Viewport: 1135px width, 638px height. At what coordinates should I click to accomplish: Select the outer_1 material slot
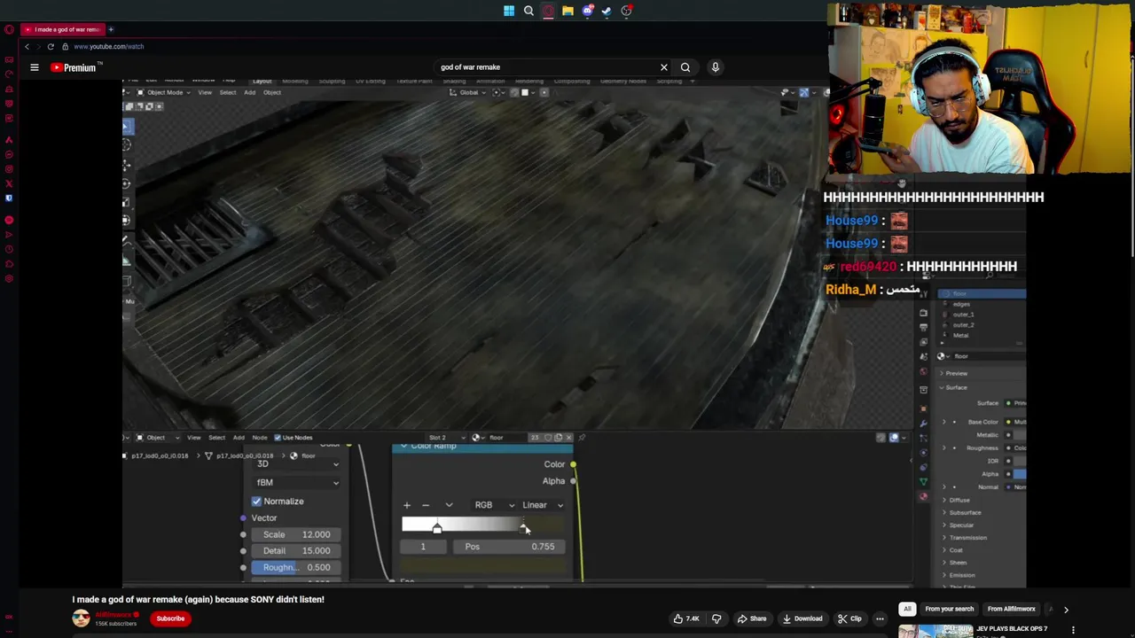pos(982,315)
